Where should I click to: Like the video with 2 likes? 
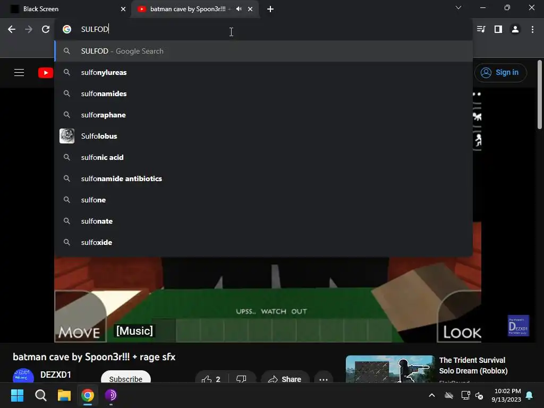pyautogui.click(x=211, y=378)
